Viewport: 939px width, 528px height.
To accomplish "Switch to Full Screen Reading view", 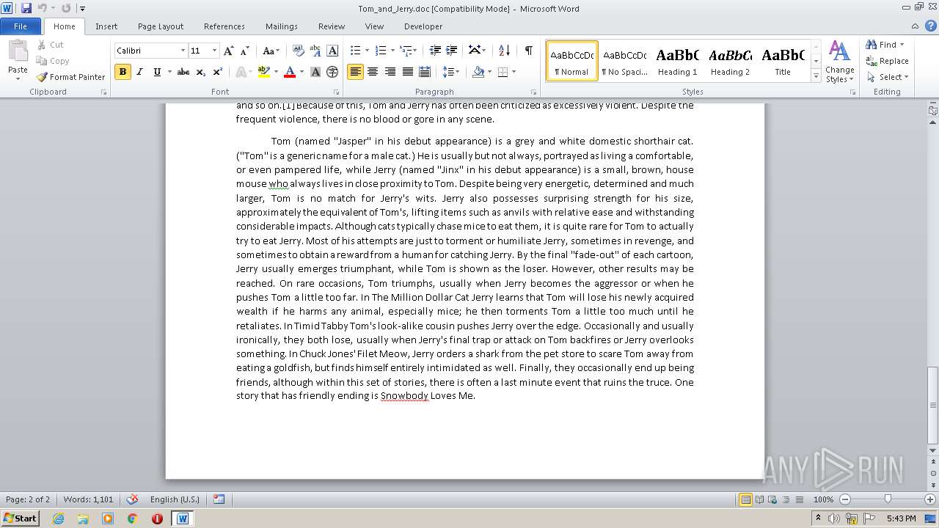I will [x=759, y=499].
